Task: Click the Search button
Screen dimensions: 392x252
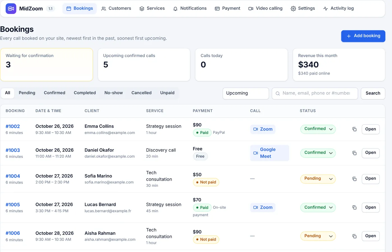Action: [373, 93]
